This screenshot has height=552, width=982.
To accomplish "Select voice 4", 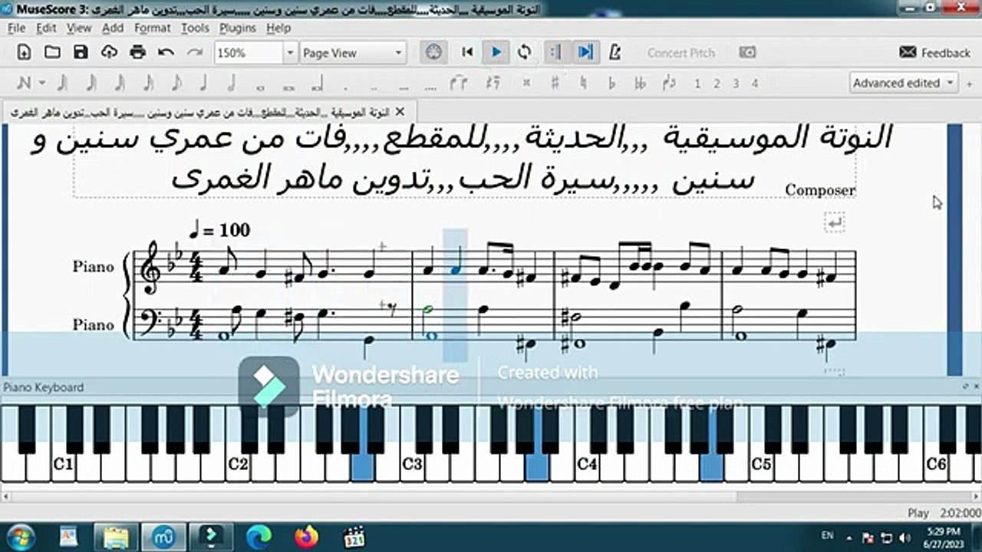I will (x=755, y=84).
